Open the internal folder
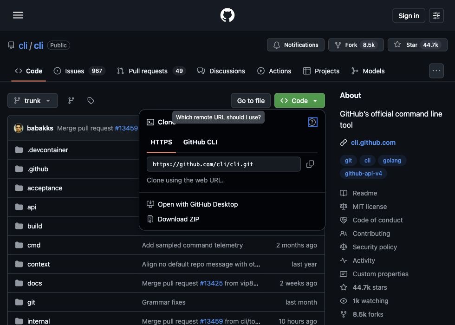Screen dimensions: 455x325 38,321
